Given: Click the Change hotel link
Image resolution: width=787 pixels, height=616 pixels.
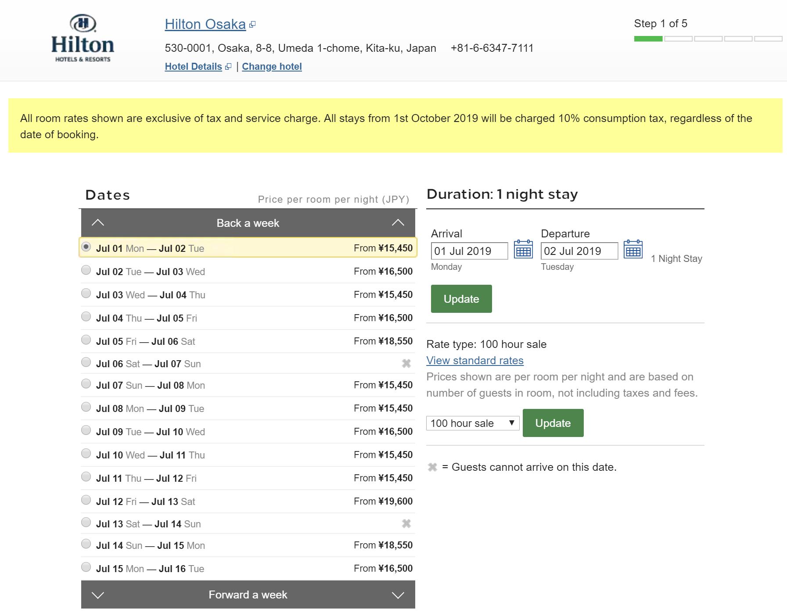Looking at the screenshot, I should click(x=272, y=67).
